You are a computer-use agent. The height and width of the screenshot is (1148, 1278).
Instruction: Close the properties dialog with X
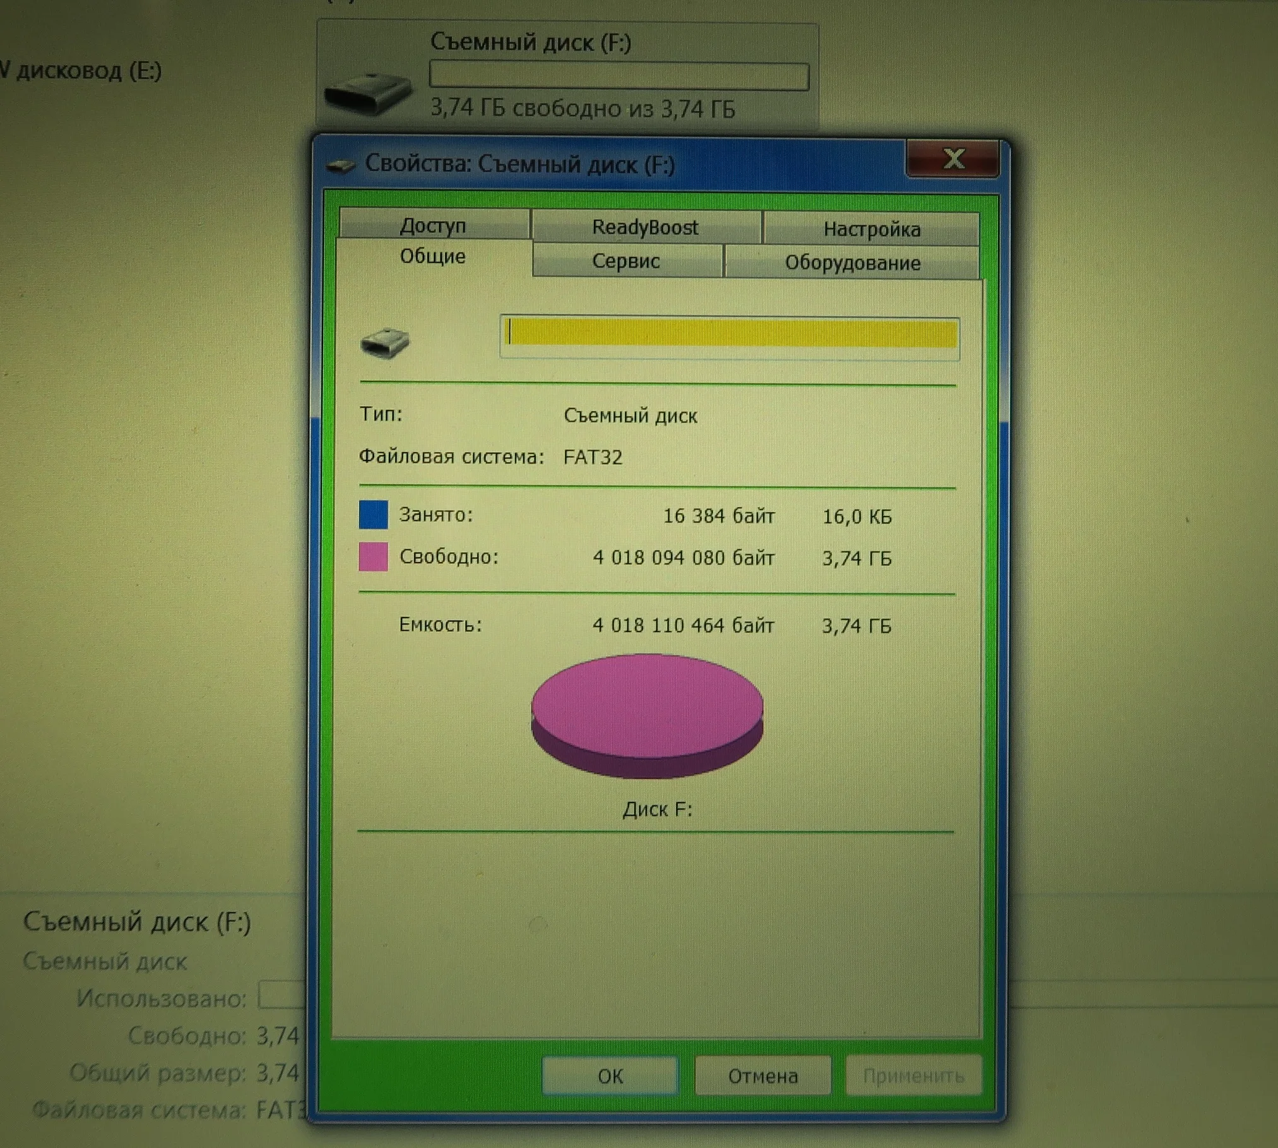[x=952, y=159]
